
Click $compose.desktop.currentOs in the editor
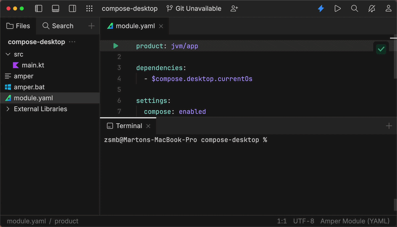click(x=202, y=79)
